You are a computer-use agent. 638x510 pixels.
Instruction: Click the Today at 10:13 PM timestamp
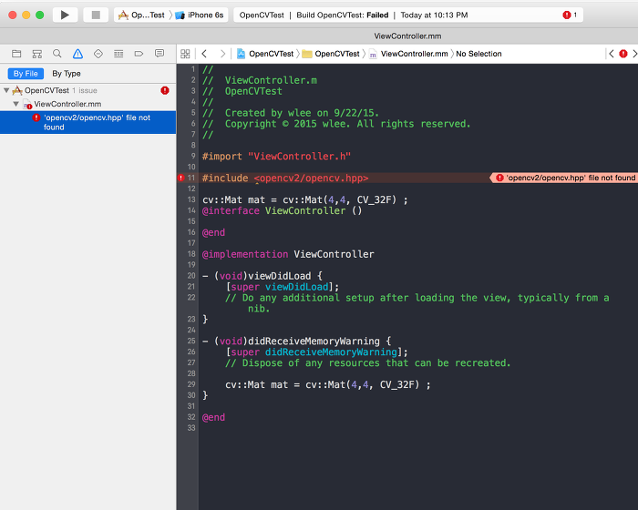pyautogui.click(x=434, y=15)
